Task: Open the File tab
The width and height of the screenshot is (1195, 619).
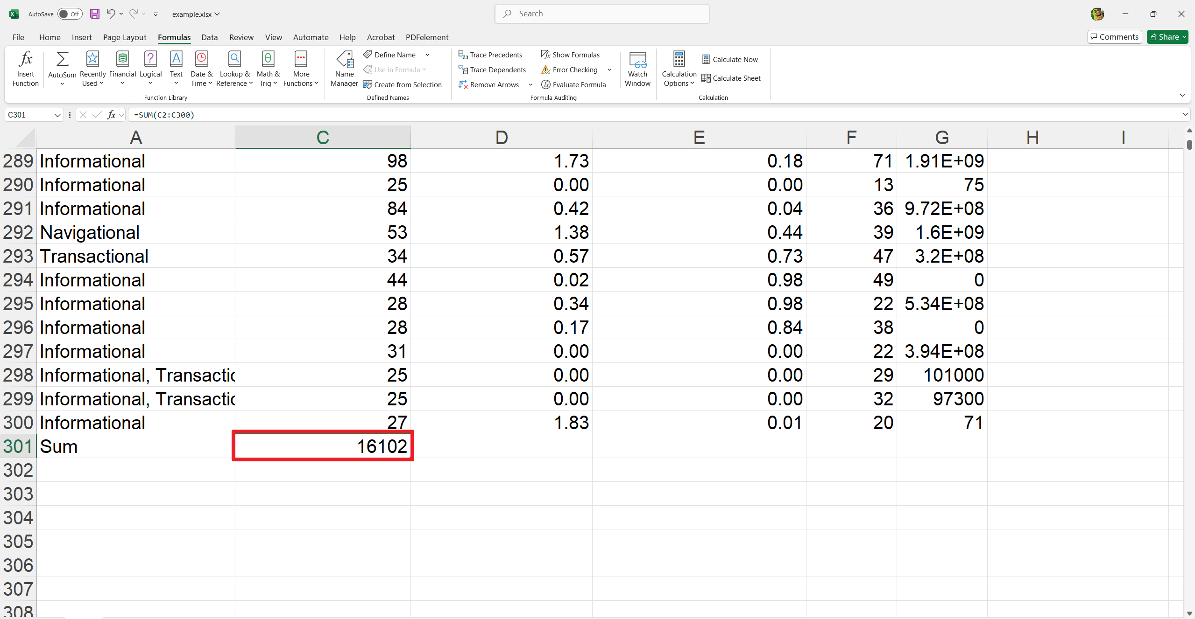Action: [18, 37]
